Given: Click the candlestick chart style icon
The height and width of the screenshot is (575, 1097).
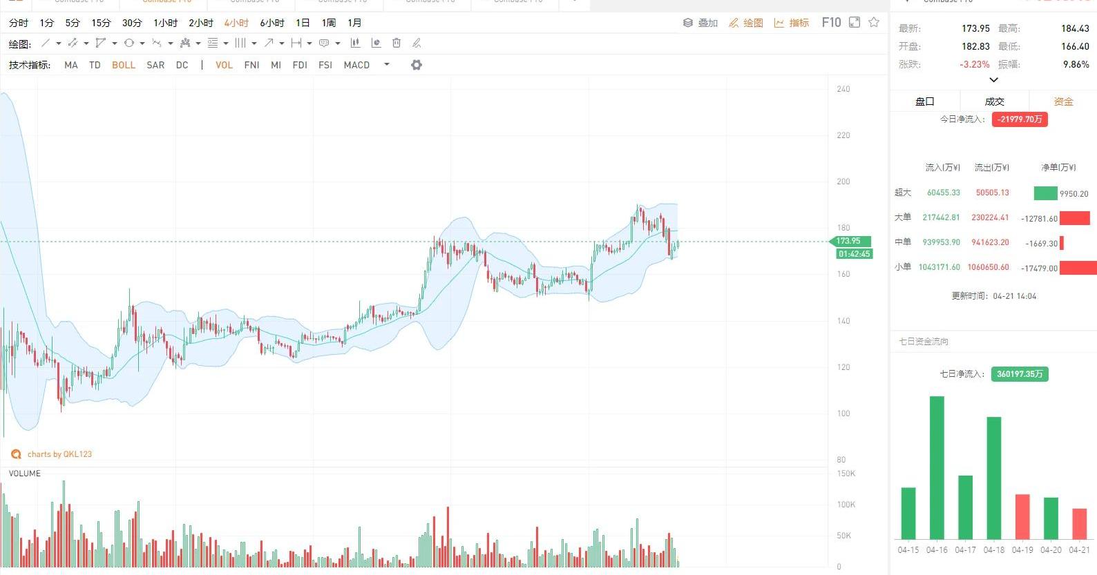Looking at the screenshot, I should 355,43.
